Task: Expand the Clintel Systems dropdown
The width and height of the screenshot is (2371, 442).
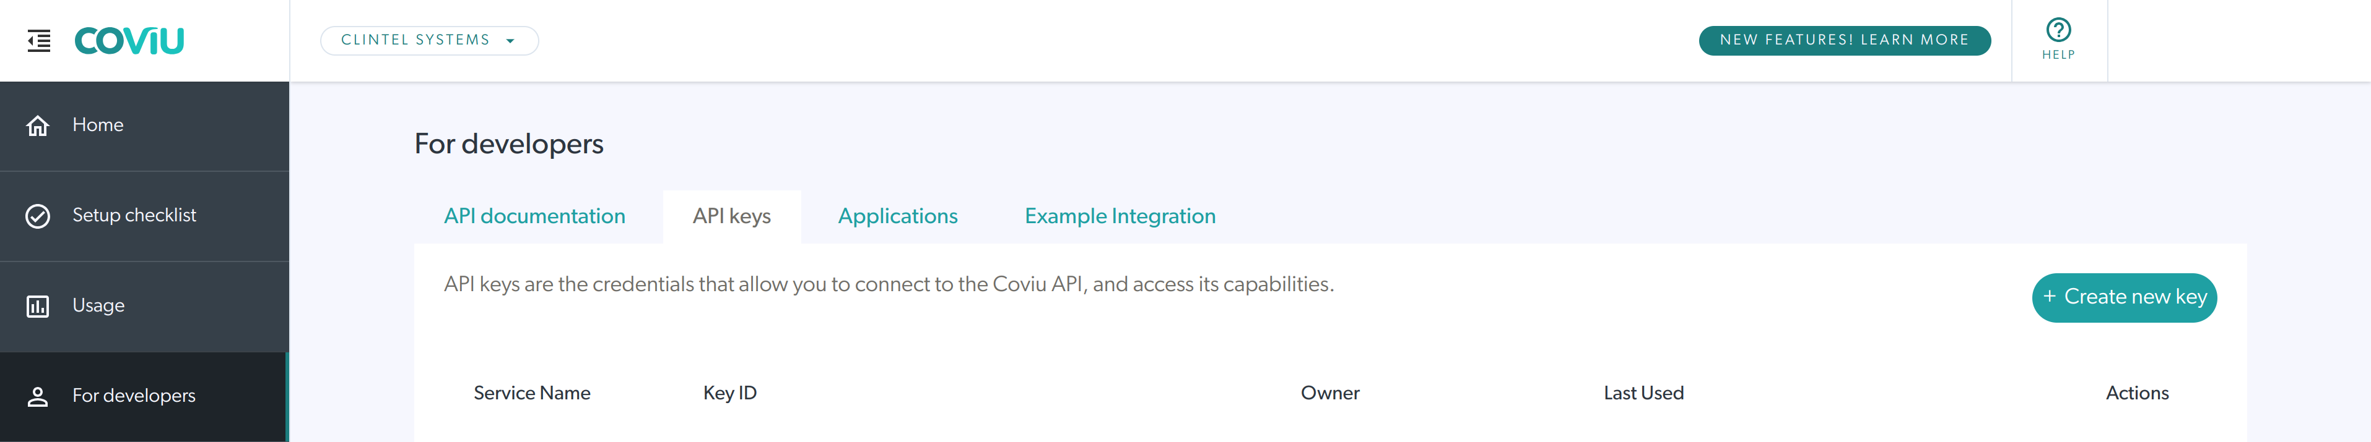Action: [416, 40]
